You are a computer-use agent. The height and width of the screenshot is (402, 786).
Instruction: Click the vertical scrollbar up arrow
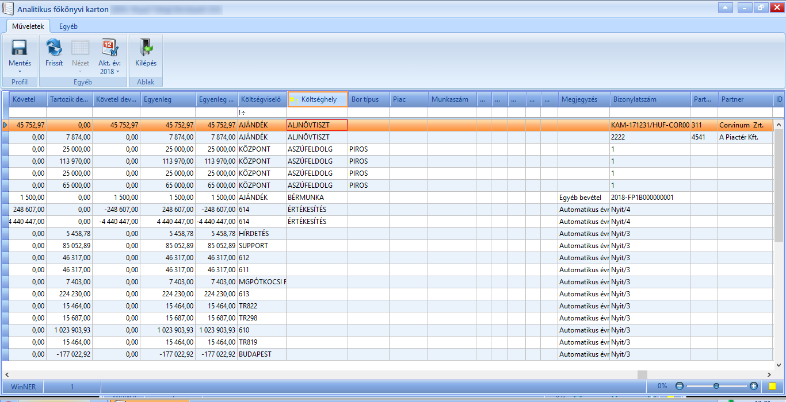(x=779, y=124)
